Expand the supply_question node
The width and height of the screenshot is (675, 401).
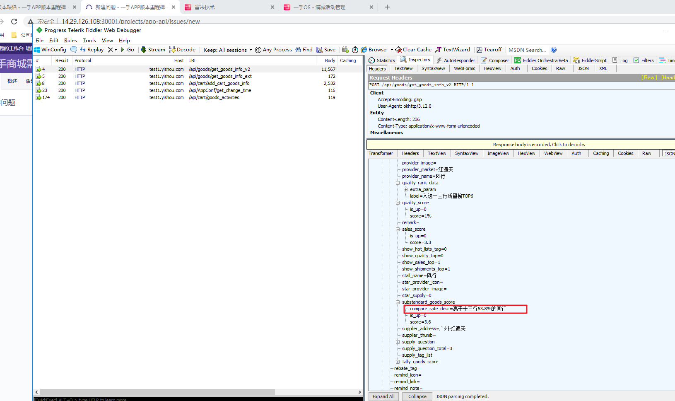pyautogui.click(x=398, y=342)
